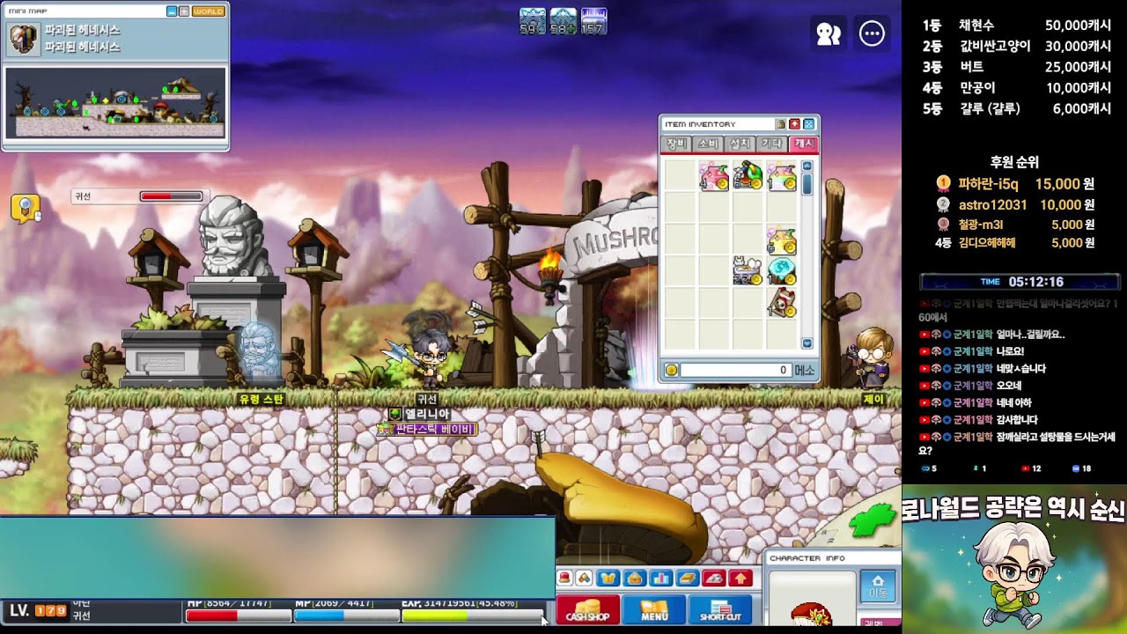
Task: Click the red arrow button in Item Inventory title
Action: click(794, 124)
